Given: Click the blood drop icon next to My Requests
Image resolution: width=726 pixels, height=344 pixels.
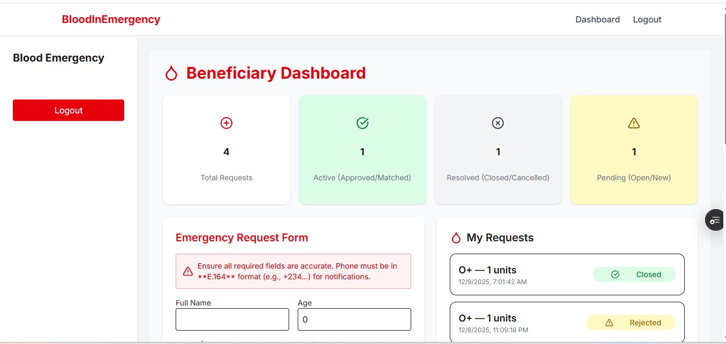Looking at the screenshot, I should (456, 238).
